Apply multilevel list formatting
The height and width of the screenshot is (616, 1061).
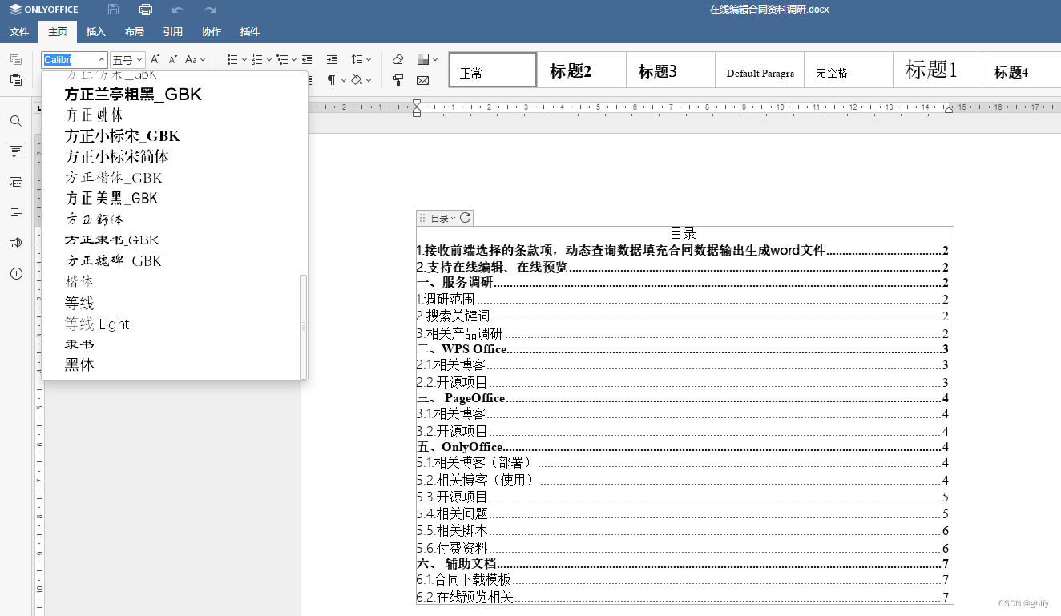point(281,59)
